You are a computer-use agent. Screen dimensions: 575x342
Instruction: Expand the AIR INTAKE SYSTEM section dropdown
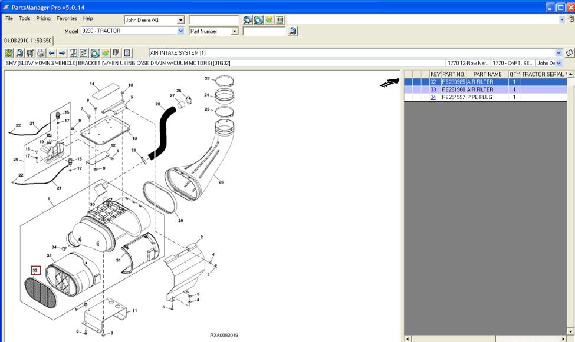click(x=558, y=53)
